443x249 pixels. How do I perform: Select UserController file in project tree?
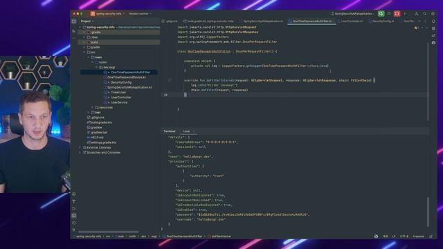tap(120, 98)
